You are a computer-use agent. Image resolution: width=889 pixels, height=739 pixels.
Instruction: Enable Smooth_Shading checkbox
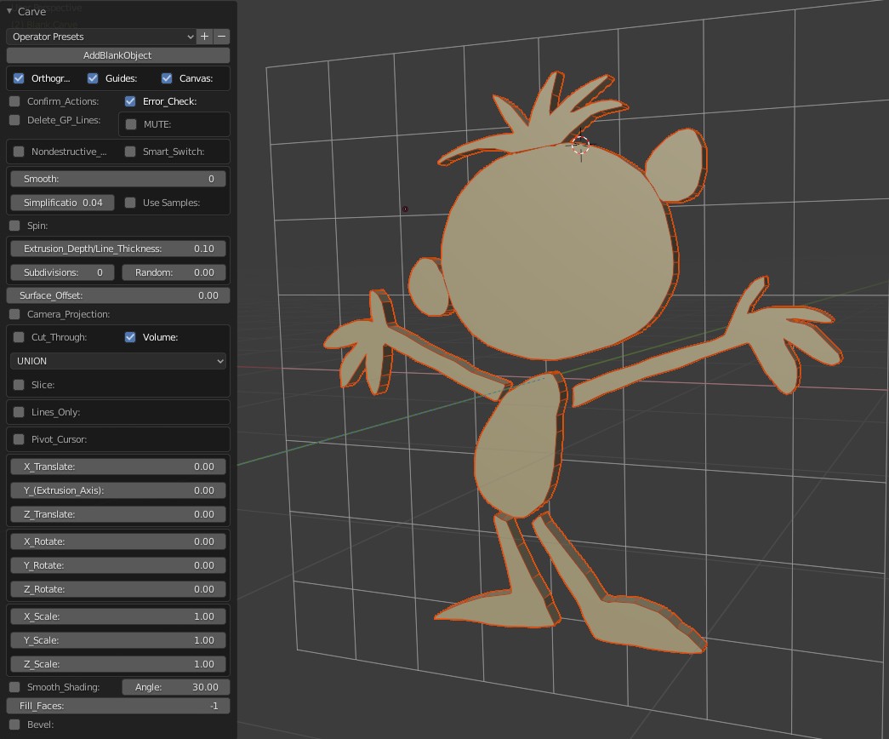click(x=14, y=687)
